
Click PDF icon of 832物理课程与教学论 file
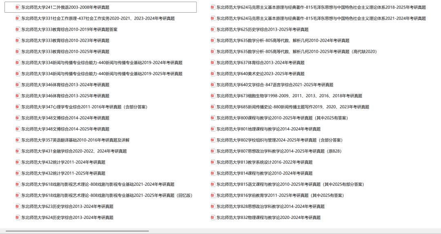[213, 217]
